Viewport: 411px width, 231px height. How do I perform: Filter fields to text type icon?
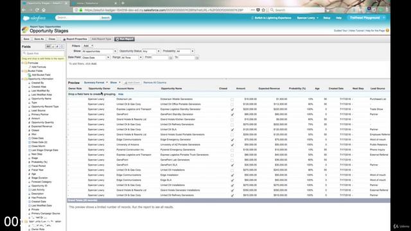(x=53, y=47)
